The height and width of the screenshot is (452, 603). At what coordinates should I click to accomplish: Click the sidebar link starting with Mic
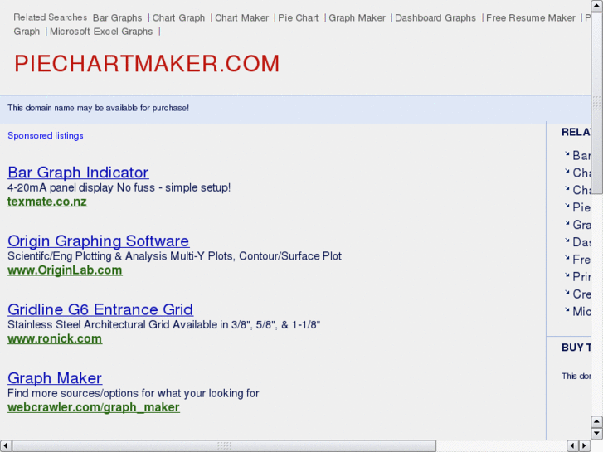(581, 311)
